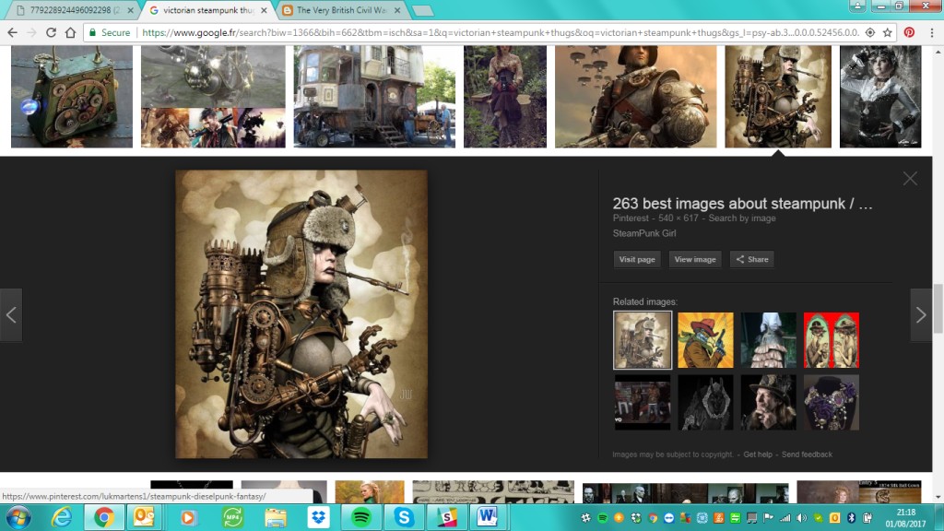Viewport: 944px width, 531px height.
Task: Open the Windows Start menu
Action: (x=18, y=517)
